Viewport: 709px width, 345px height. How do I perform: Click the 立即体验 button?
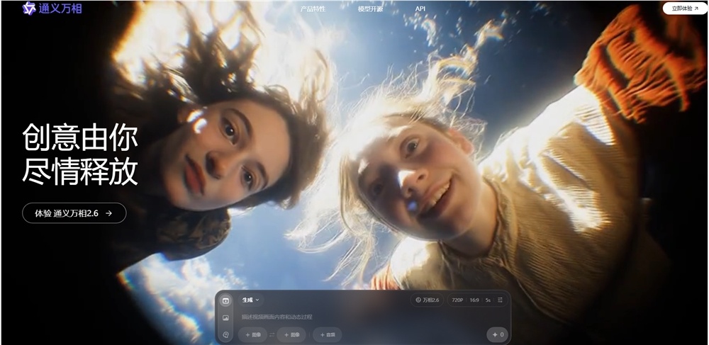click(x=684, y=9)
